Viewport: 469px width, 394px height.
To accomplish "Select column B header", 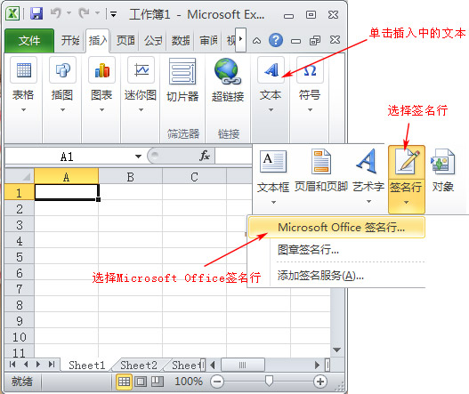I will click(130, 177).
